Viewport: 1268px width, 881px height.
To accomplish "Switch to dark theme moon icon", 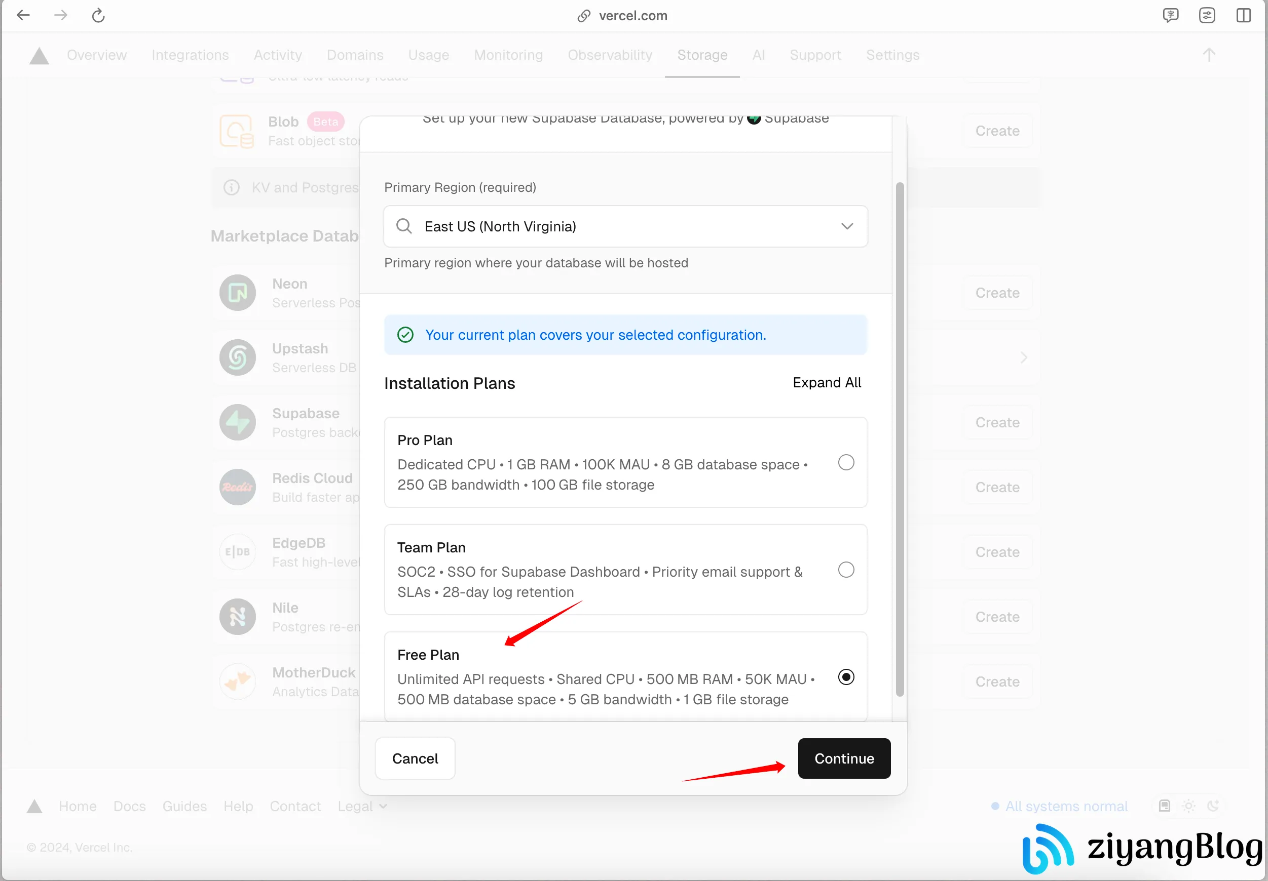I will tap(1213, 806).
